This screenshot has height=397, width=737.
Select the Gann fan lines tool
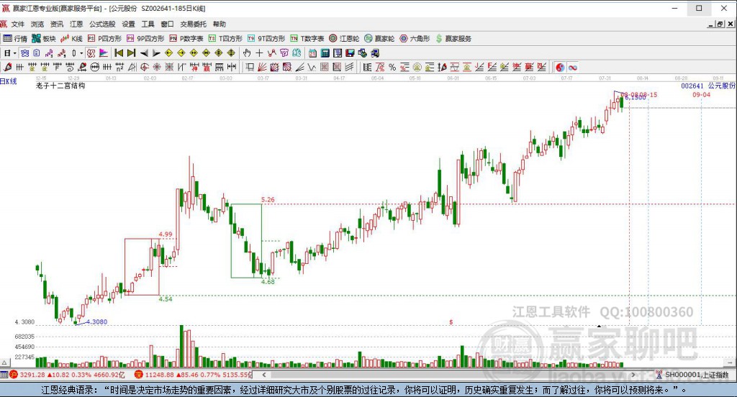pos(262,68)
